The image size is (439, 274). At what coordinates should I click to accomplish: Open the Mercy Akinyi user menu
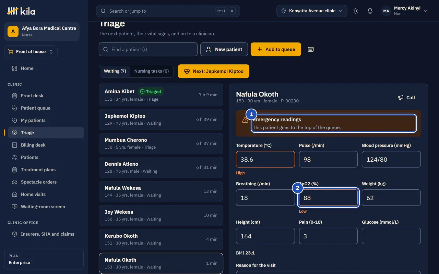point(405,11)
